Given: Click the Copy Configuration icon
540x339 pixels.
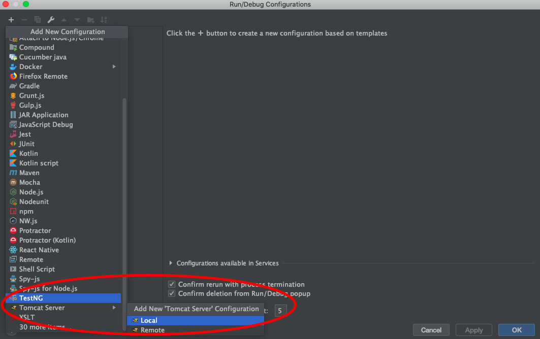Looking at the screenshot, I should [38, 20].
